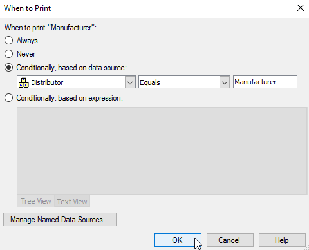Close the When to Print dialog

pos(301,8)
